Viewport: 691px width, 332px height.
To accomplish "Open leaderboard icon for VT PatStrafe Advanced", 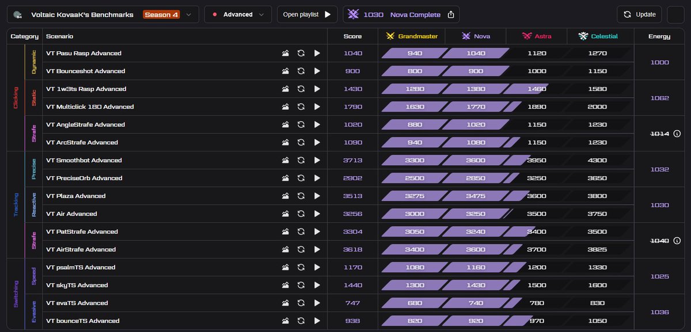I will 285,232.
